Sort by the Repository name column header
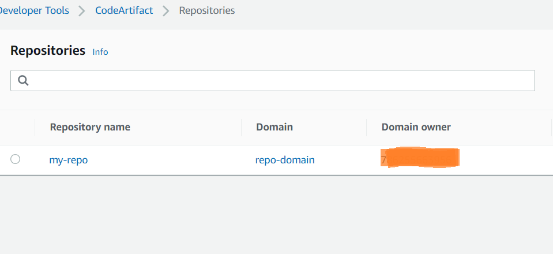 click(90, 127)
